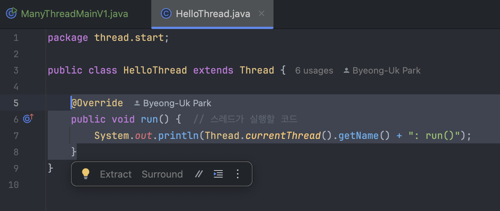The height and width of the screenshot is (211, 500).
Task: Click line number 1 in the gutter
Action: [x=16, y=38]
